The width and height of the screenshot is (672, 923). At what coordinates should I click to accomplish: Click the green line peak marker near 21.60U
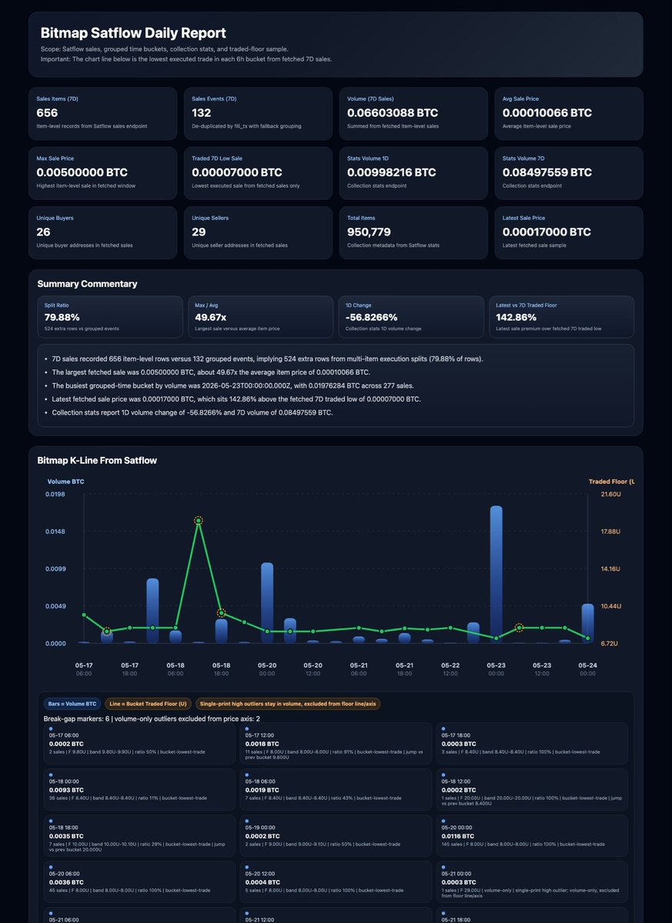click(x=199, y=521)
